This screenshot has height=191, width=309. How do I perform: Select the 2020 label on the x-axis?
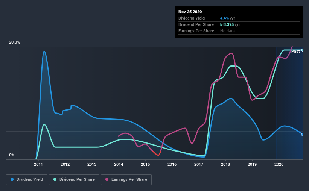[x=279, y=164]
